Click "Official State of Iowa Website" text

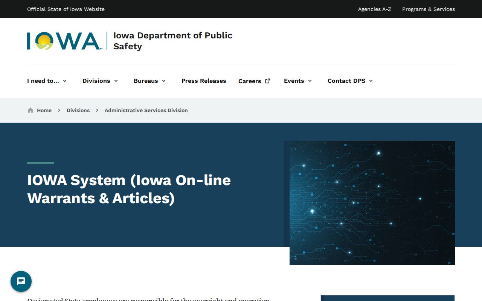(x=66, y=9)
